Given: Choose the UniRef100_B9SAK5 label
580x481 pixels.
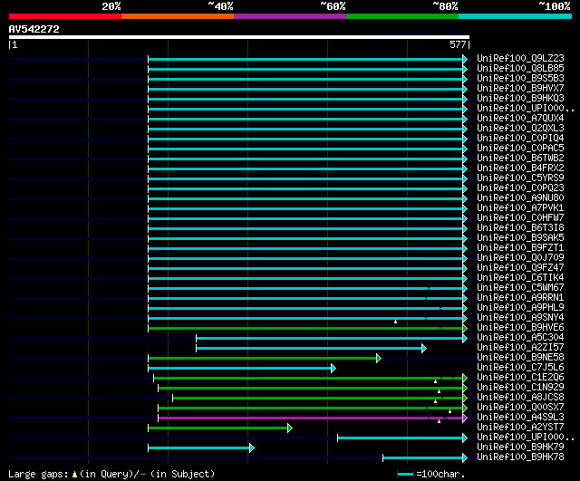Looking at the screenshot, I should [520, 238].
